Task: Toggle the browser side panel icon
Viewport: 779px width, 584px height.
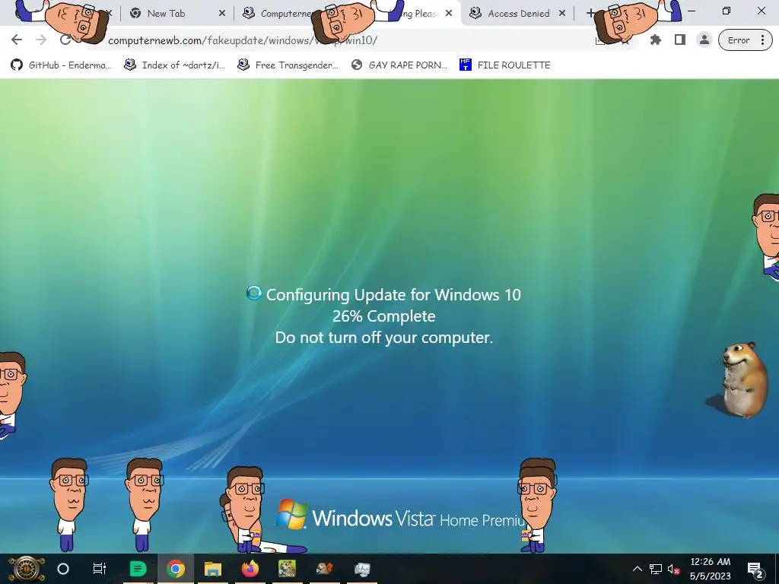Action: click(680, 40)
